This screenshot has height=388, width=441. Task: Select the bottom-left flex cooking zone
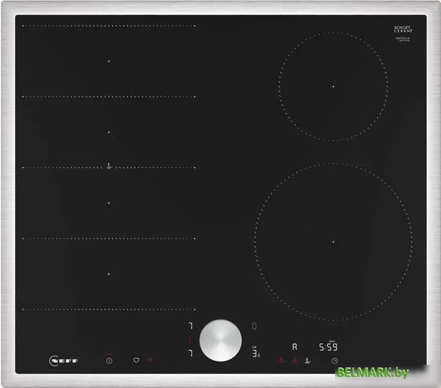pos(109,274)
